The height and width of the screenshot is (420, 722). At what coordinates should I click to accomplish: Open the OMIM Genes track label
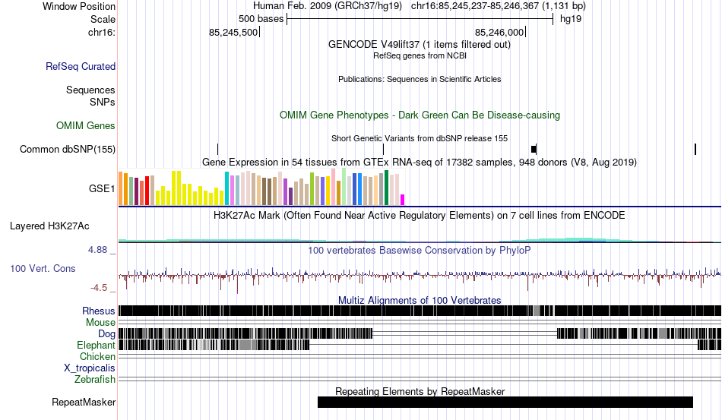86,125
